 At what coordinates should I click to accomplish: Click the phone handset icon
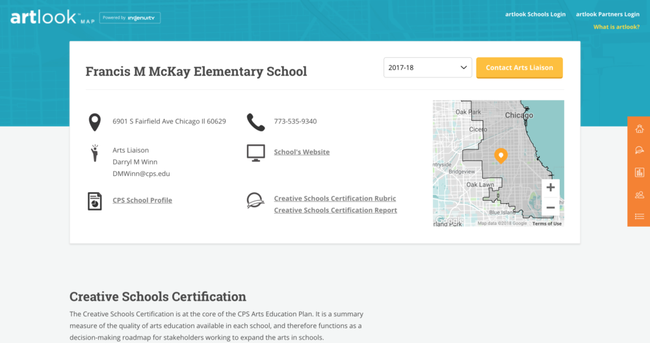coord(255,122)
